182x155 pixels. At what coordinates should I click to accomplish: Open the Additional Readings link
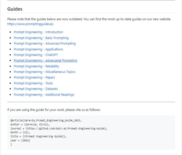(x=44, y=95)
